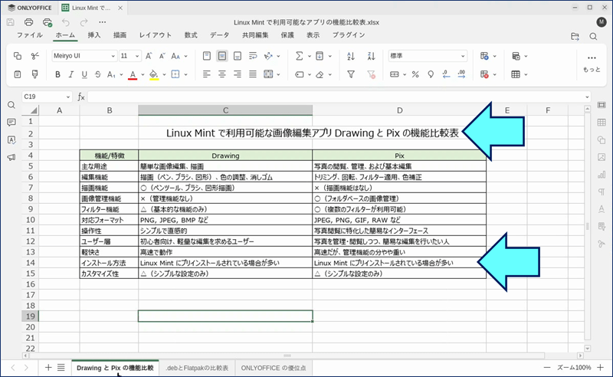Zoom out with the minus button
The image size is (613, 377).
click(x=547, y=368)
